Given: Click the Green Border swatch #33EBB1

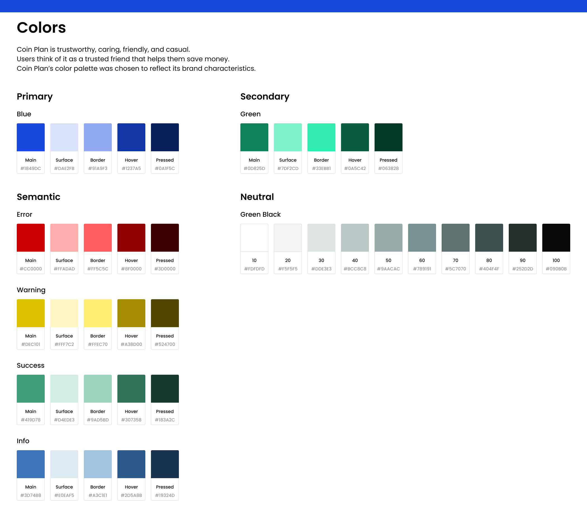Looking at the screenshot, I should (321, 137).
